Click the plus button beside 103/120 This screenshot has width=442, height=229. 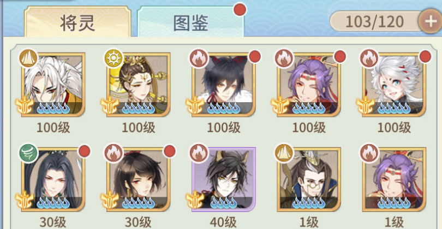click(431, 21)
